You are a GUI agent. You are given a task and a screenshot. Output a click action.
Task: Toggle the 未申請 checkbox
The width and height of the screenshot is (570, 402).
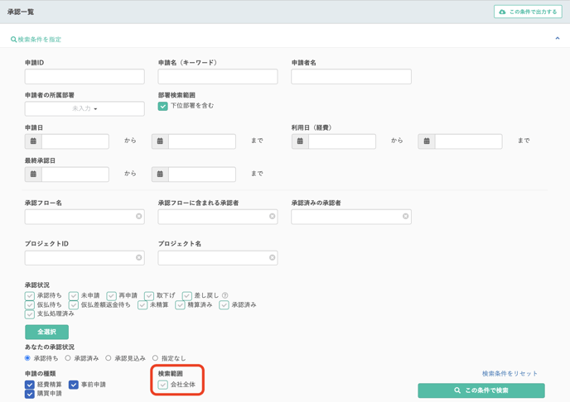74,295
